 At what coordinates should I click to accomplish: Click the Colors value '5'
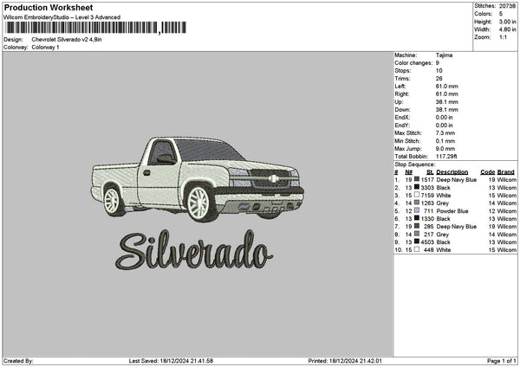coord(501,14)
